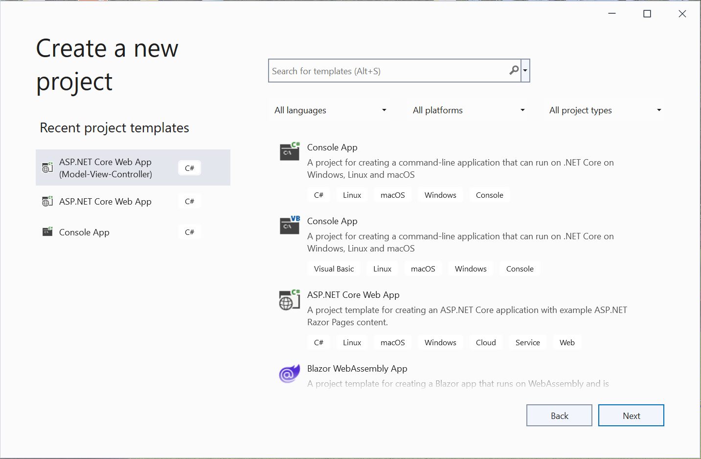Screen dimensions: 701x459
Task: Open the All languages dropdown
Action: pyautogui.click(x=330, y=110)
